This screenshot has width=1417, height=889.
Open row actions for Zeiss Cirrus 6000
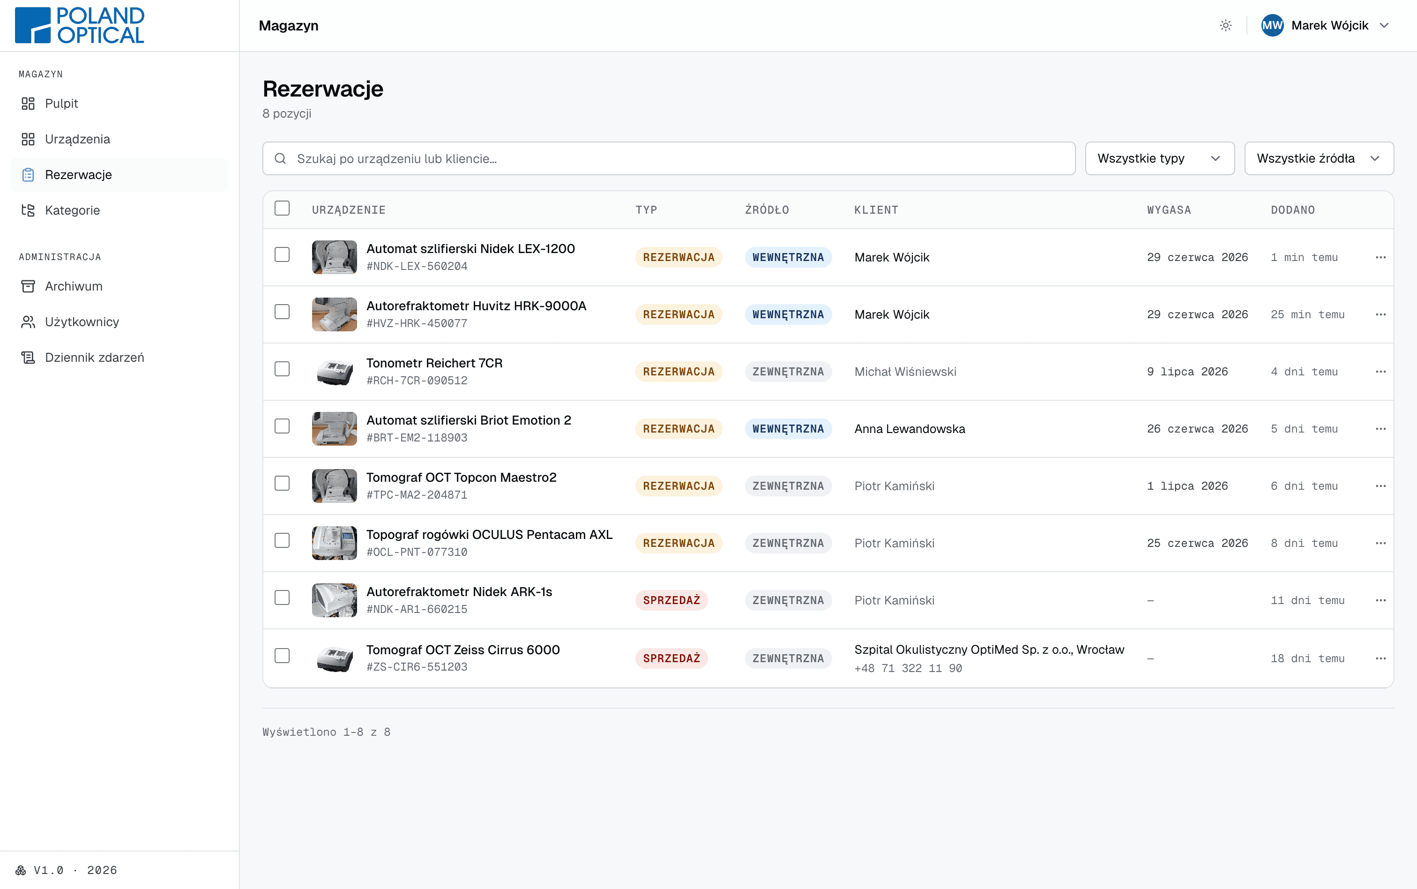pyautogui.click(x=1380, y=658)
